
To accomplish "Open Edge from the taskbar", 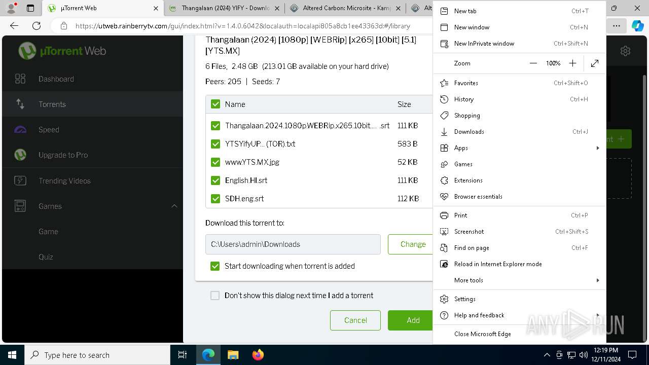I will tap(208, 355).
